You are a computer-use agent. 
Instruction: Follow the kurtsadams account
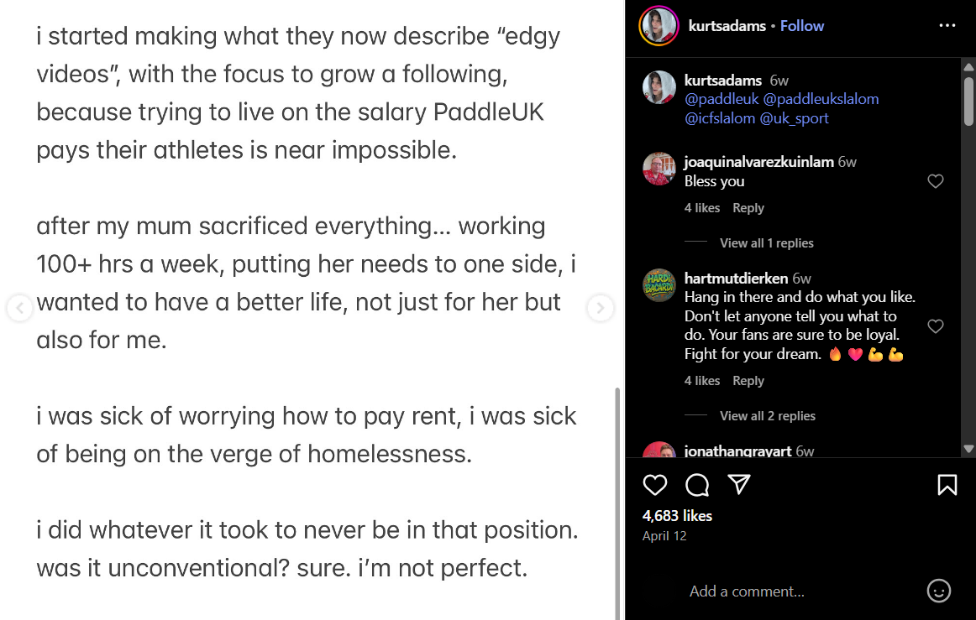802,26
